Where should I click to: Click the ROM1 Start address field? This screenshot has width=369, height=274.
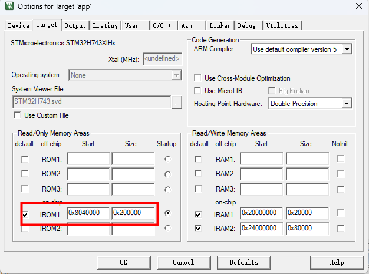pyautogui.click(x=88, y=159)
